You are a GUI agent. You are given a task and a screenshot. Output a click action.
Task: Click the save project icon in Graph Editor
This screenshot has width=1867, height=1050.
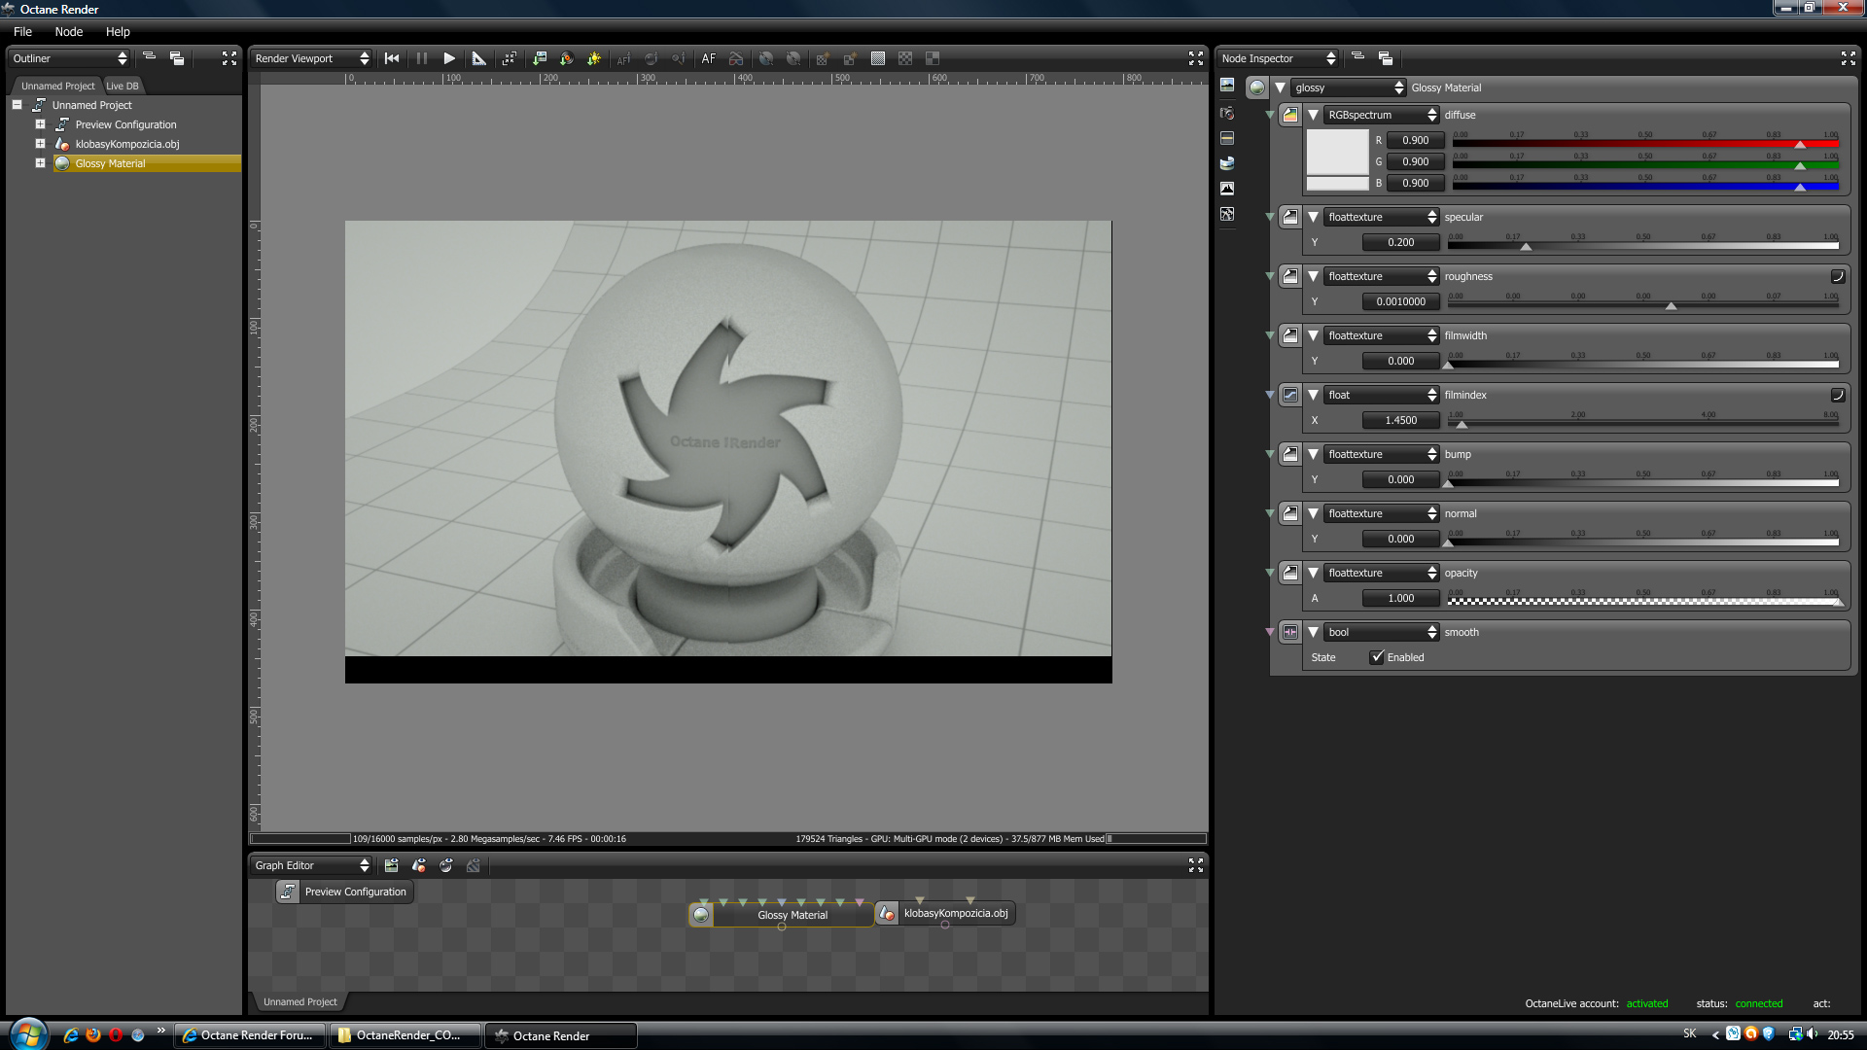pyautogui.click(x=391, y=865)
